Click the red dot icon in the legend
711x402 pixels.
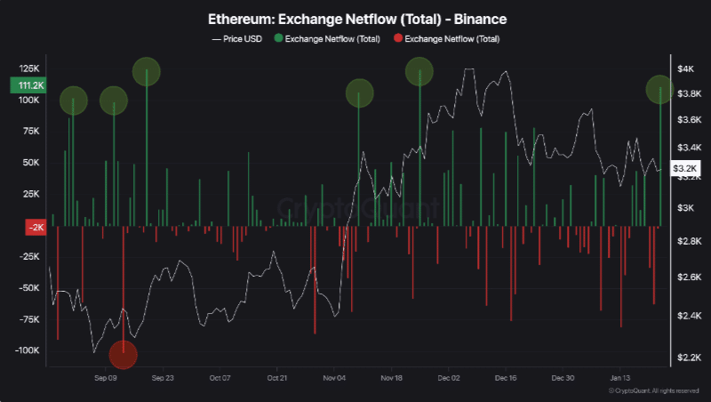pos(397,39)
